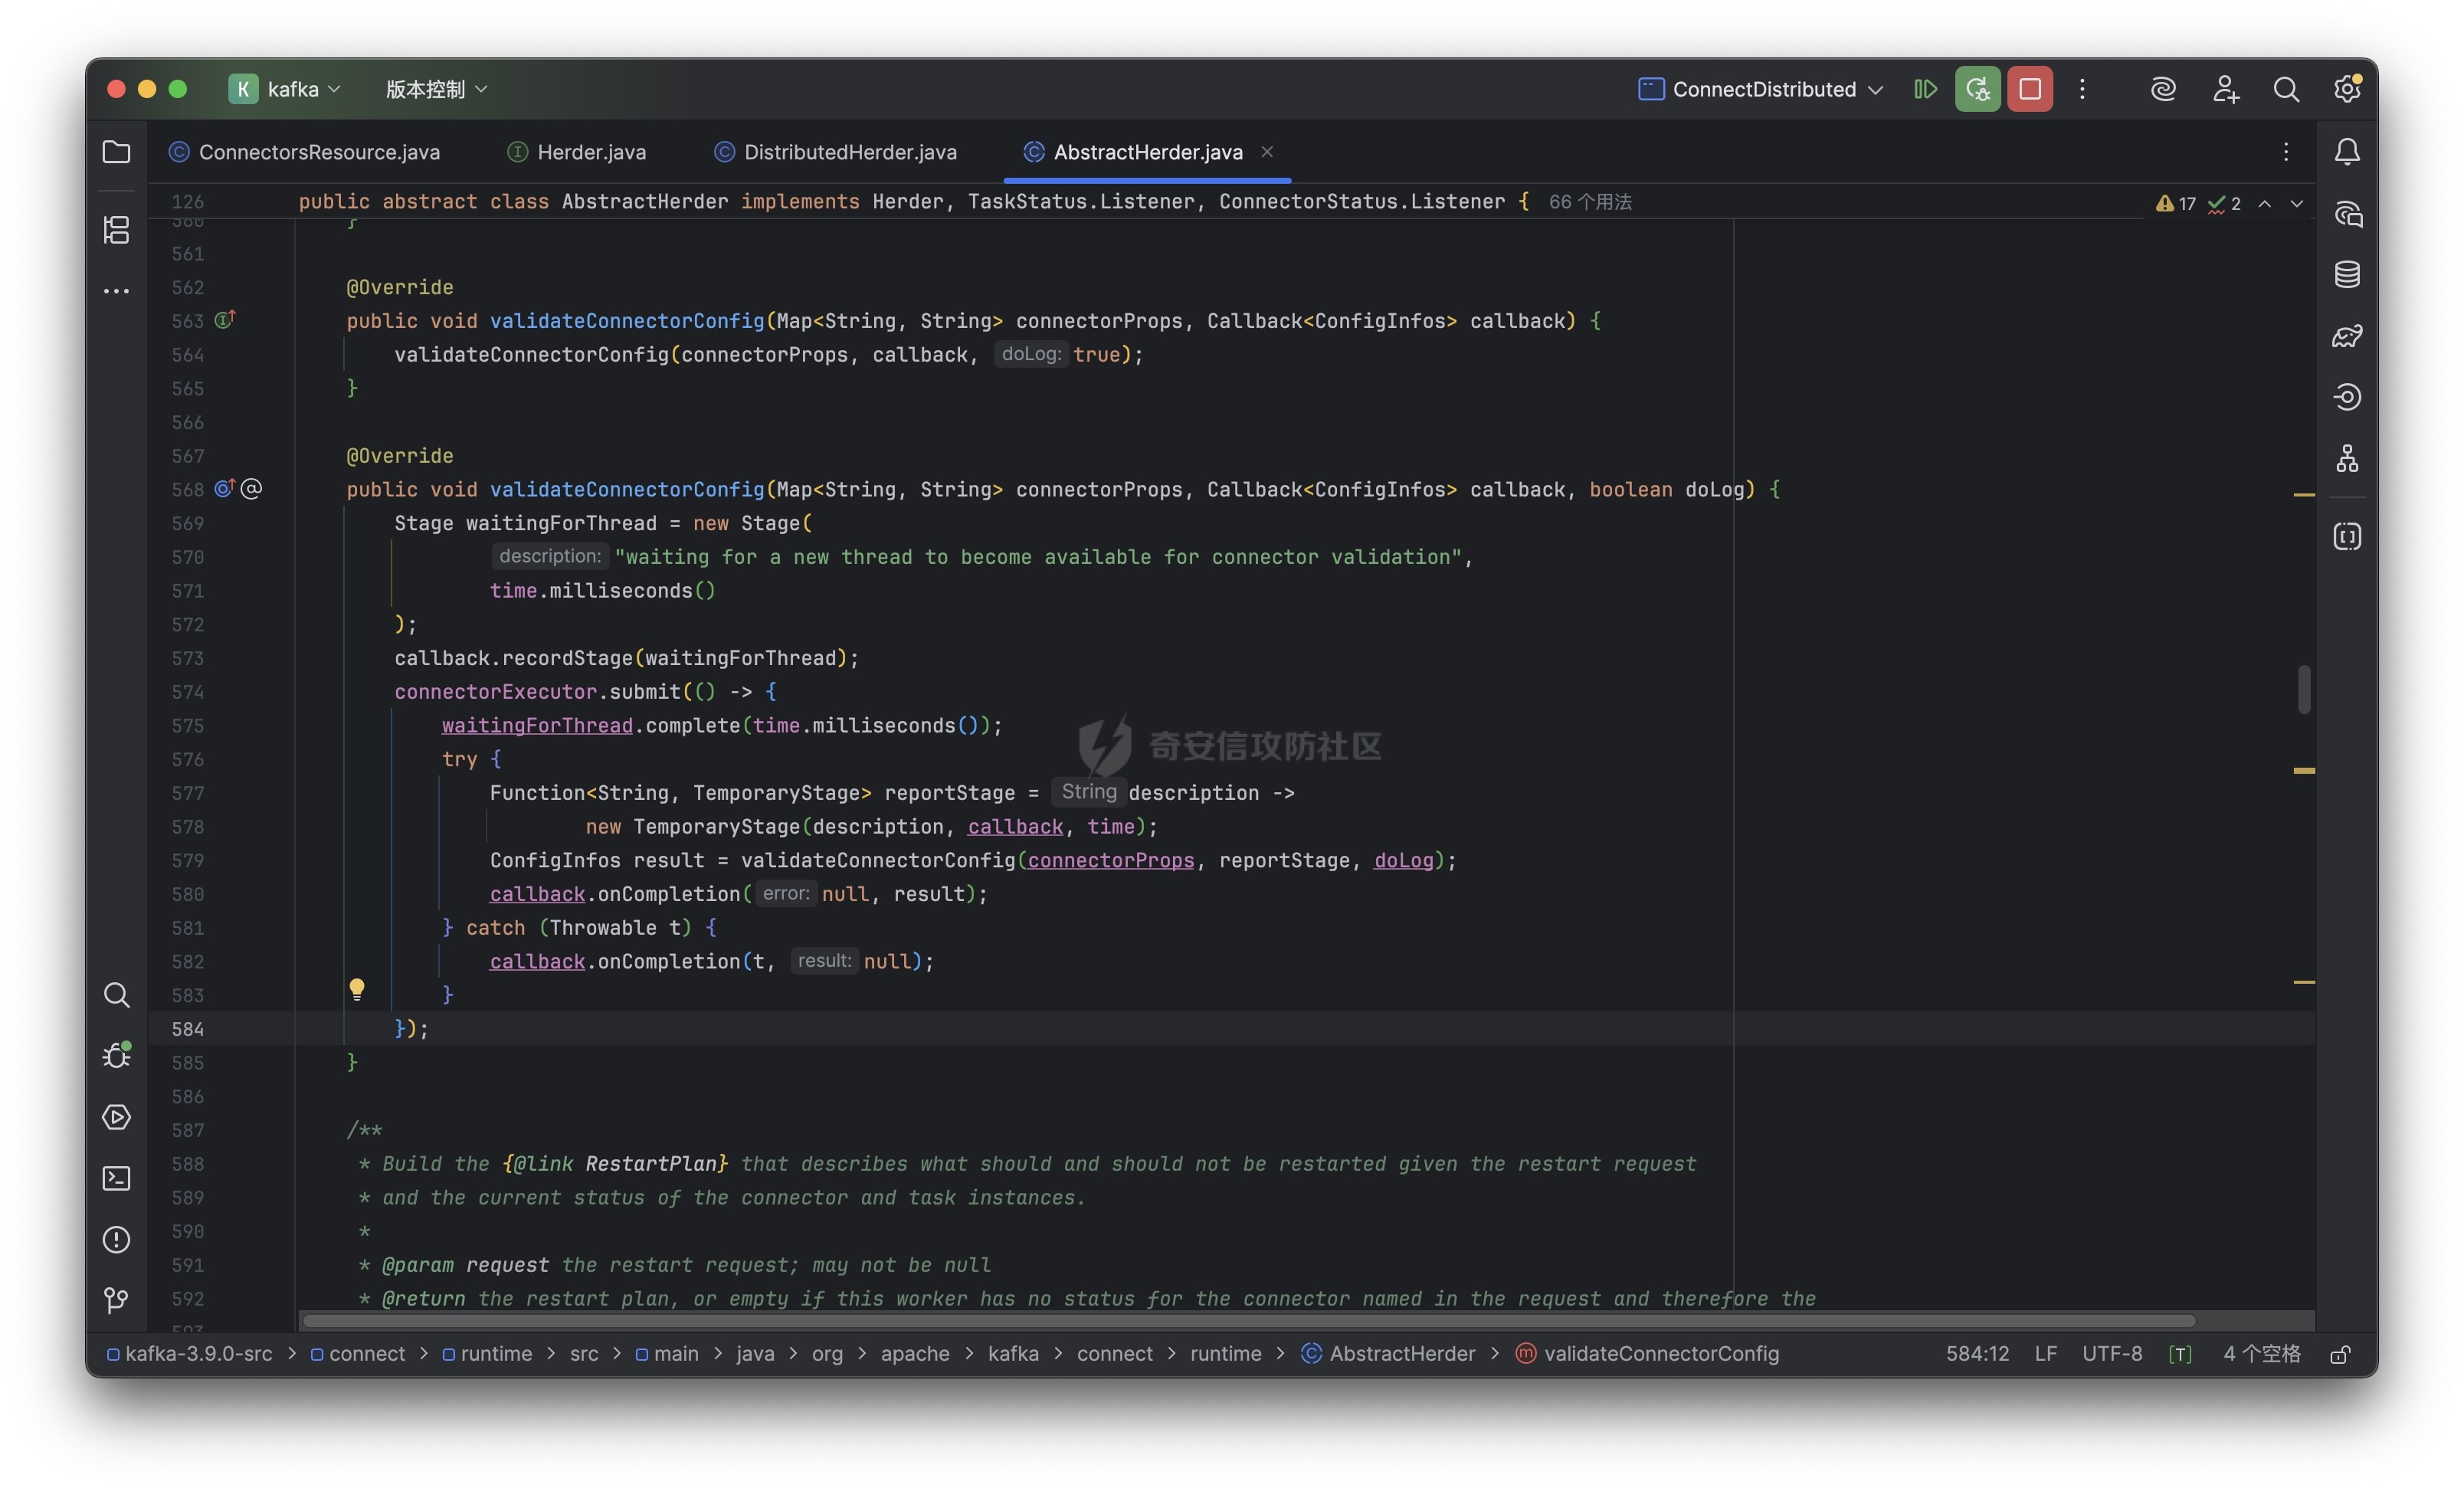Image resolution: width=2464 pixels, height=1491 pixels.
Task: Click the validateConnectorConfig breadcrumb item
Action: click(1648, 1354)
